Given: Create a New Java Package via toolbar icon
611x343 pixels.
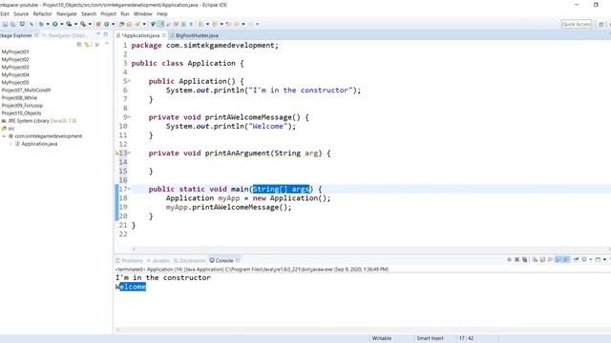Looking at the screenshot, I should click(x=98, y=24).
